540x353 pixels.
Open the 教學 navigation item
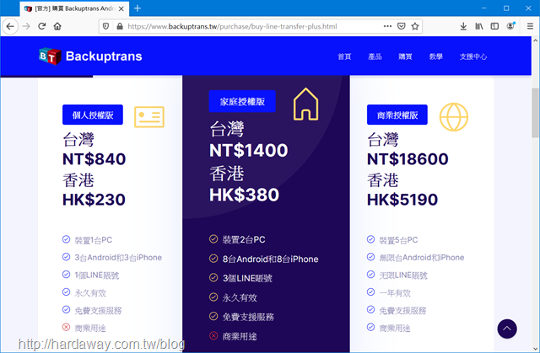click(436, 56)
